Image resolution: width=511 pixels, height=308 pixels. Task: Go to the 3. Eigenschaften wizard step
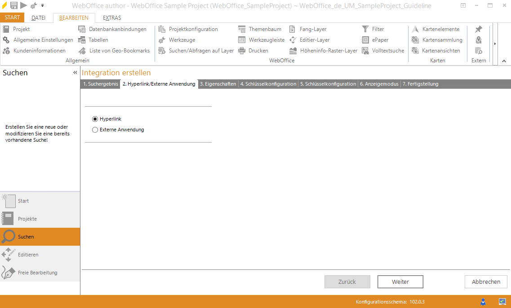pyautogui.click(x=218, y=84)
